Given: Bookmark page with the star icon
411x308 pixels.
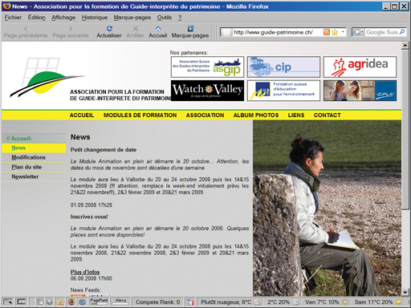Looking at the screenshot, I should tap(335, 32).
